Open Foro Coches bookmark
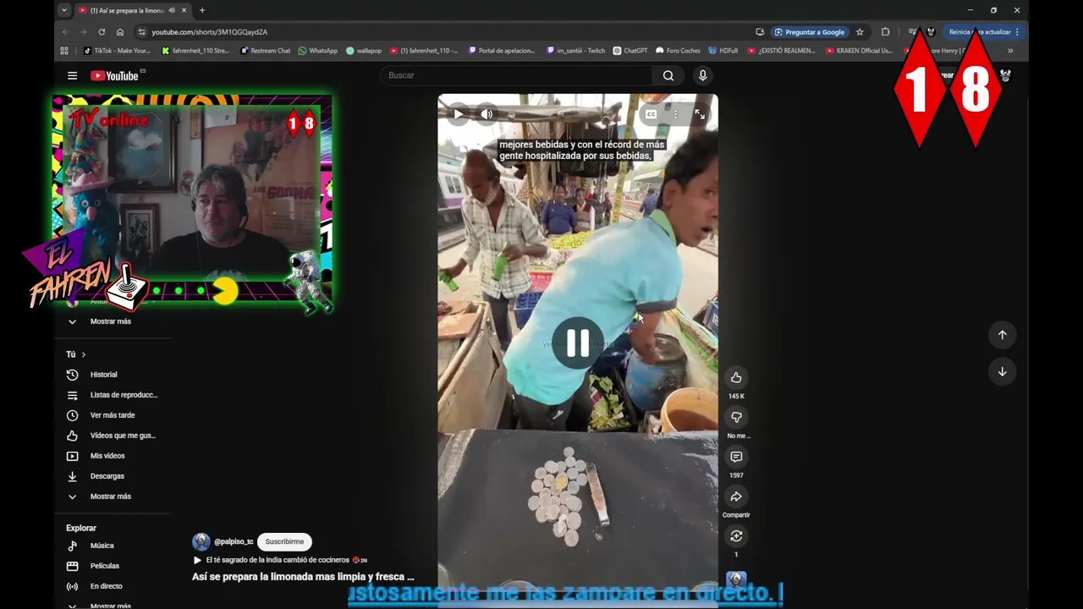Image resolution: width=1083 pixels, height=609 pixels. 678,51
